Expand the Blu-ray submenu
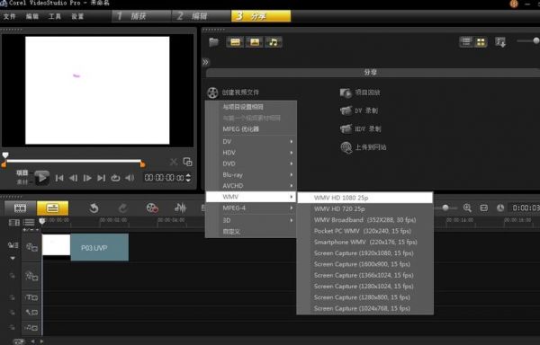The height and width of the screenshot is (345, 540). (x=251, y=175)
